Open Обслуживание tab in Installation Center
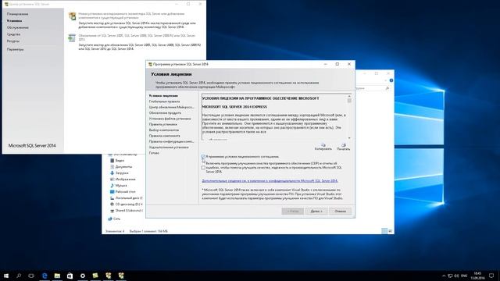Image resolution: width=500 pixels, height=281 pixels. 18,27
